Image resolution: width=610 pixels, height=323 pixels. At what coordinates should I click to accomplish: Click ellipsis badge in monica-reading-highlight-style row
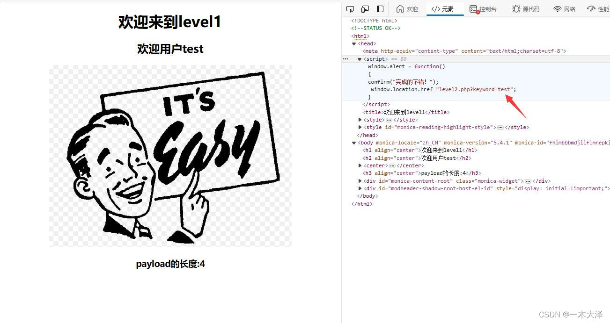[500, 128]
